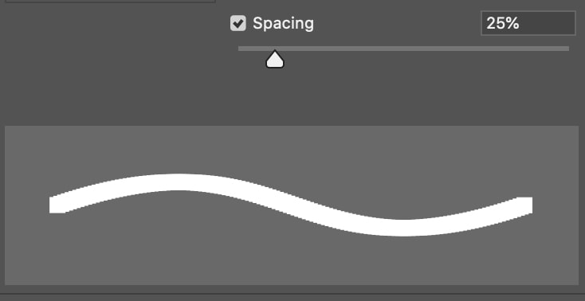Click the slider track's far left end

[241, 49]
